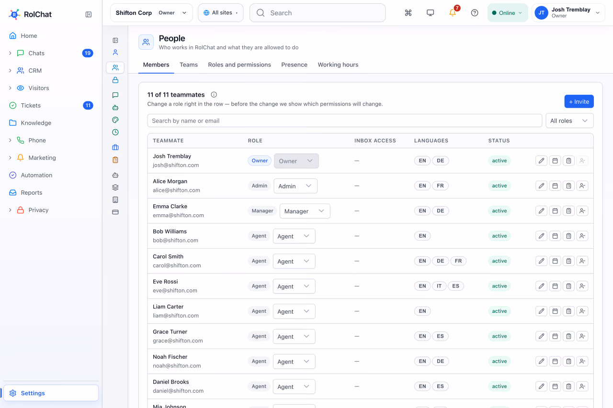
Task: Click the top bar Search field
Action: click(318, 13)
